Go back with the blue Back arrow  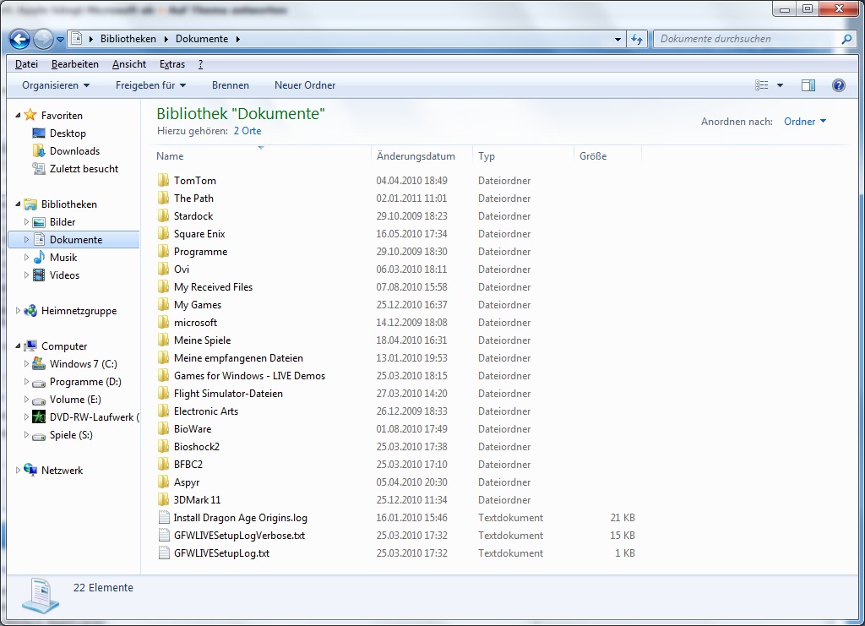pyautogui.click(x=20, y=39)
